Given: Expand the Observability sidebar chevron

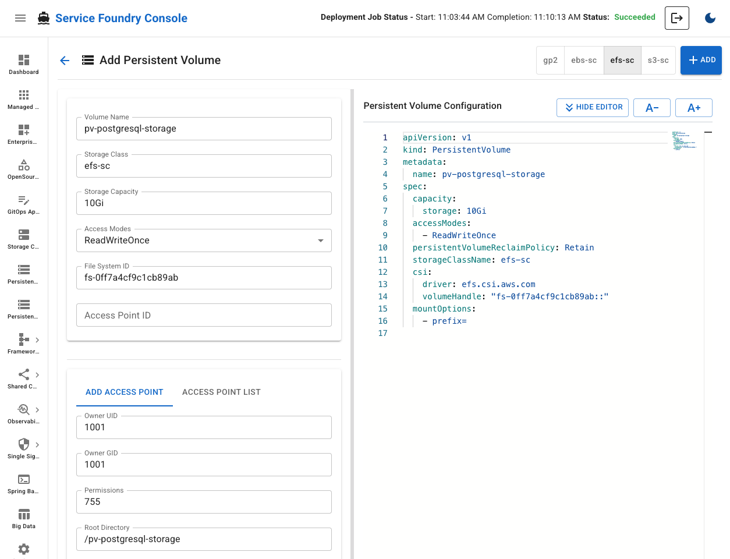Looking at the screenshot, I should point(37,410).
